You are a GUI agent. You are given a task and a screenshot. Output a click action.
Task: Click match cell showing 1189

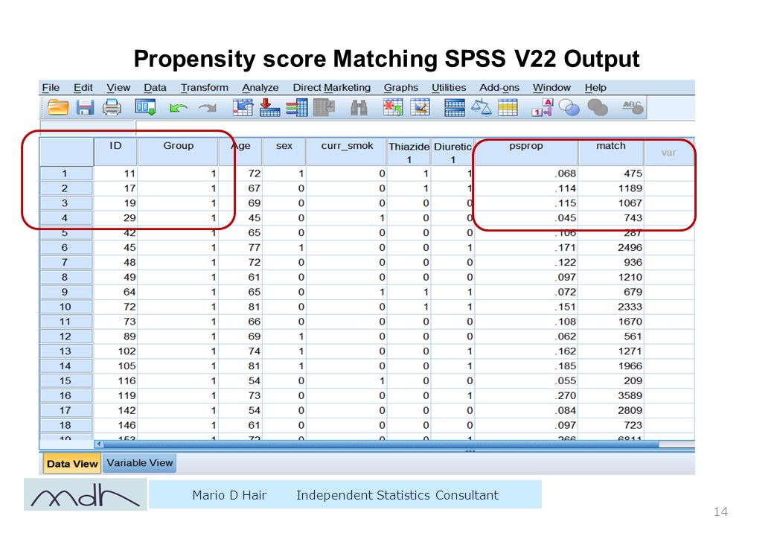(610, 188)
